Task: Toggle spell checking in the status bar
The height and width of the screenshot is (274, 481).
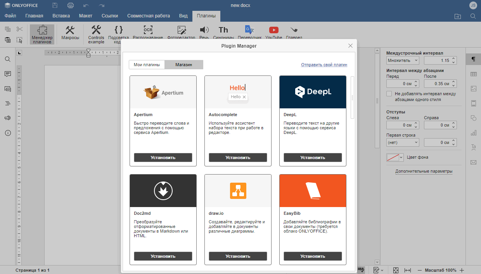Action: pyautogui.click(x=361, y=270)
